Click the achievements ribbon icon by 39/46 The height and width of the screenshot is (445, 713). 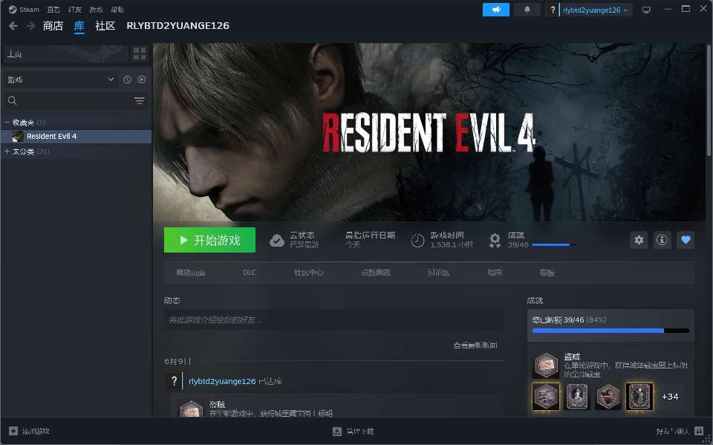pos(495,240)
